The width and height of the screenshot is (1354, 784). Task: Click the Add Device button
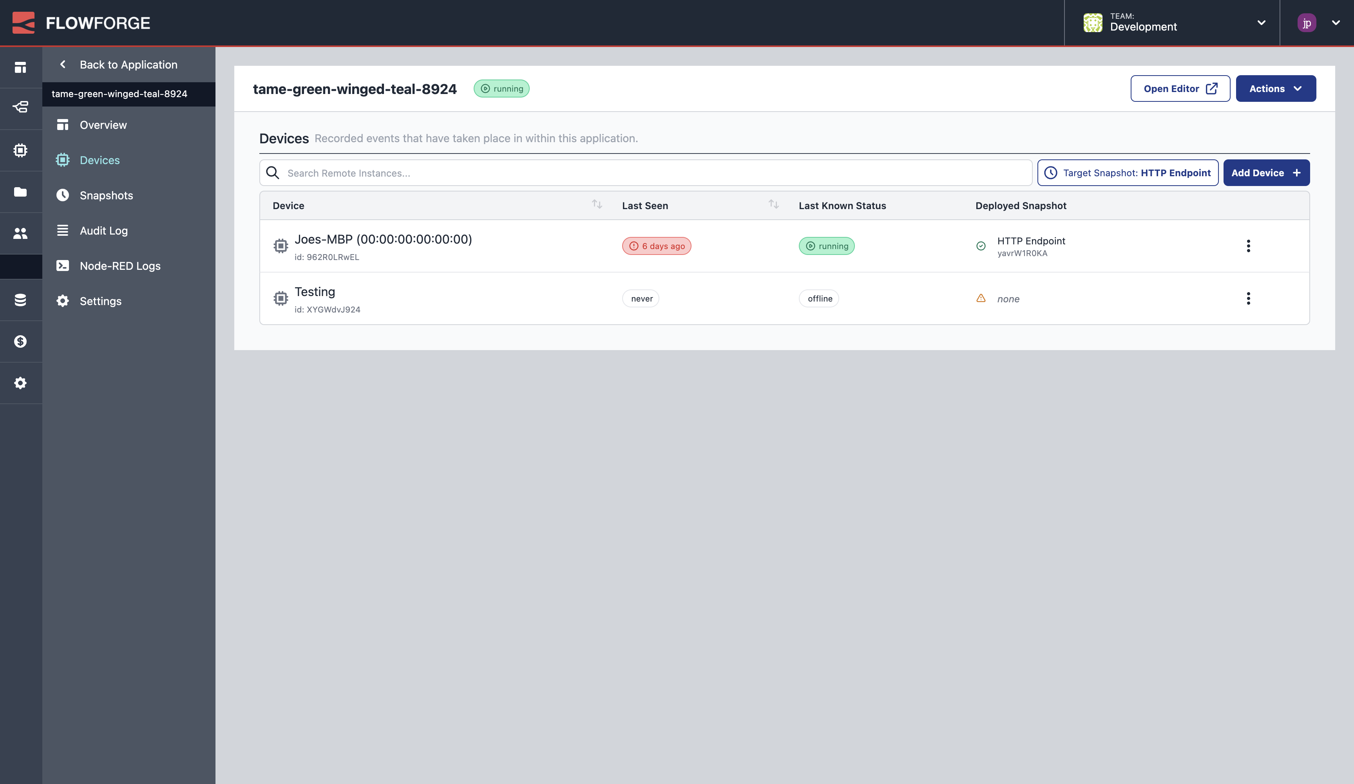[x=1266, y=172]
